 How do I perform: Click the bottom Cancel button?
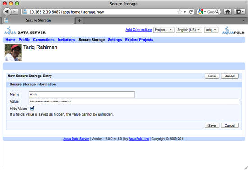[x=230, y=125]
